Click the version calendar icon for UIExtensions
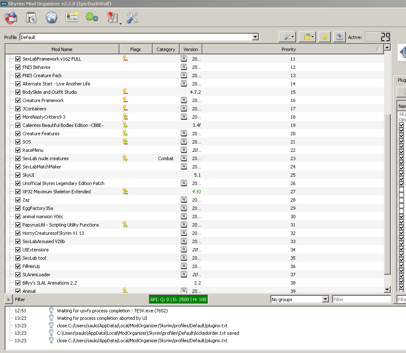This screenshot has width=406, height=353. pyautogui.click(x=184, y=249)
